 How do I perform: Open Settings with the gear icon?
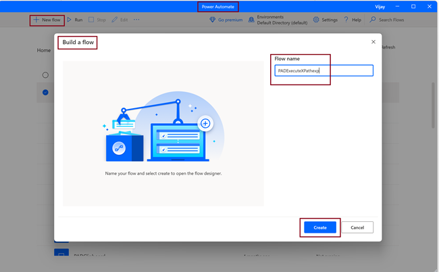326,20
